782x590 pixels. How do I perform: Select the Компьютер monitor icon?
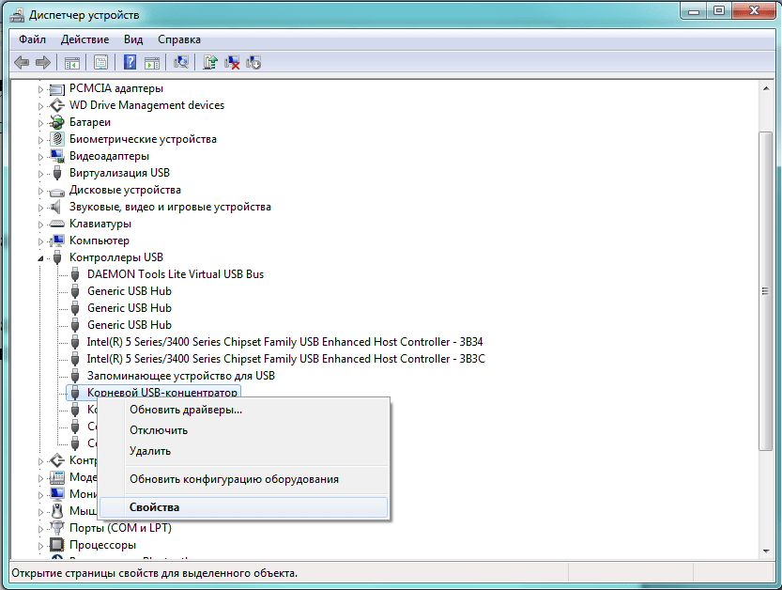click(x=57, y=241)
